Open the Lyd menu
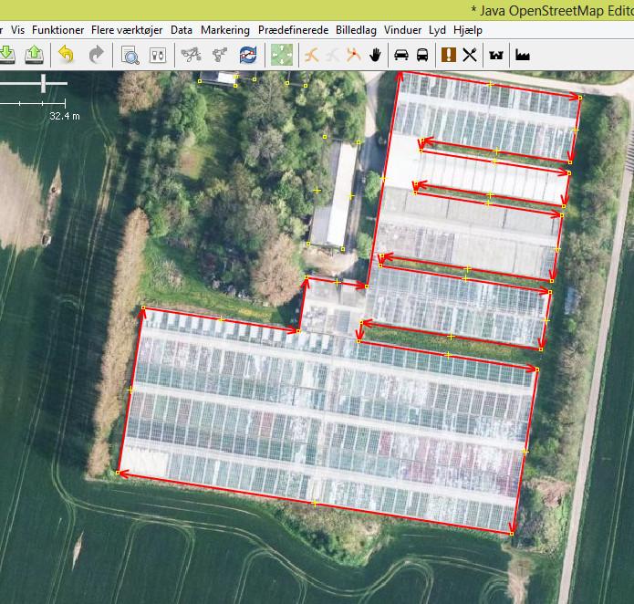Screen dimensions: 634x604 (437, 30)
